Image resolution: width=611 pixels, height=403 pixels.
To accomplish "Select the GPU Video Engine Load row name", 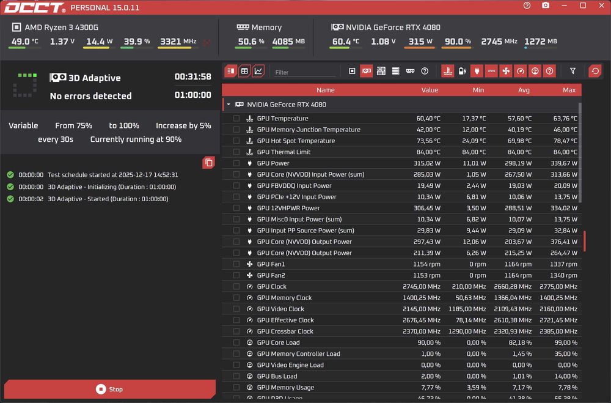I will (x=290, y=364).
